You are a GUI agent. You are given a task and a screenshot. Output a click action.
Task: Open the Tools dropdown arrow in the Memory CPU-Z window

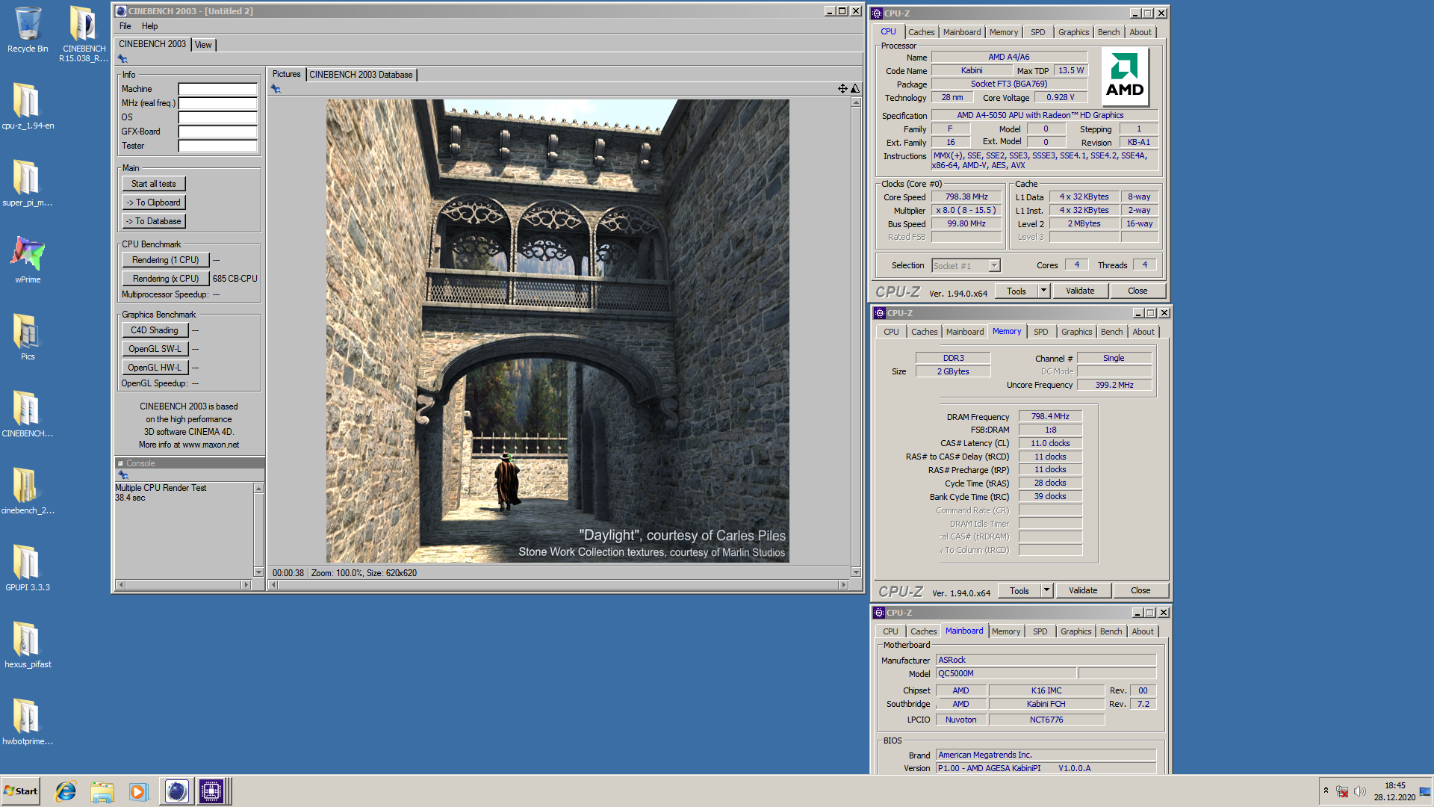click(1047, 590)
